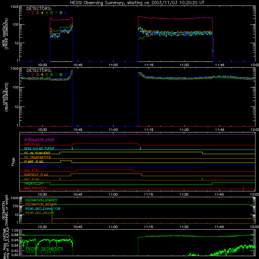Image resolution: width=259 pixels, height=259 pixels.
Task: Pick detector 2 legend number in rear segments panel
Action: pyautogui.click(x=33, y=75)
